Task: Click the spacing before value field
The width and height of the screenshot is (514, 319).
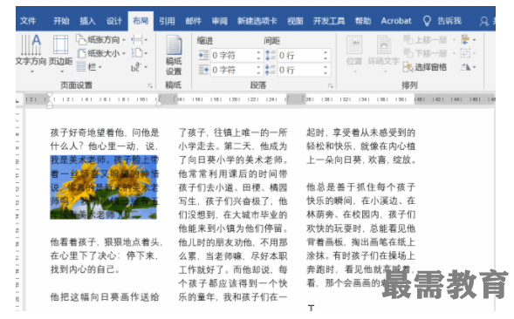Action: [x=299, y=56]
